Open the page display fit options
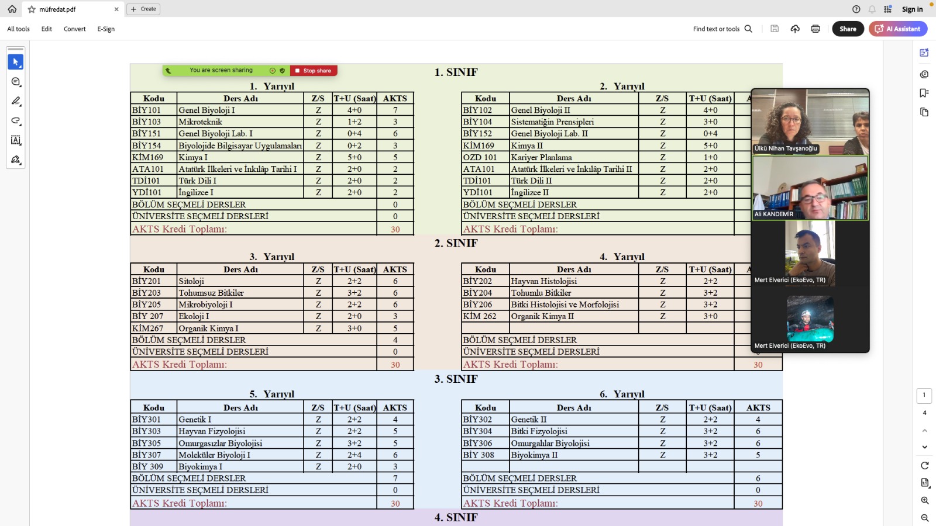The height and width of the screenshot is (526, 936). [925, 483]
